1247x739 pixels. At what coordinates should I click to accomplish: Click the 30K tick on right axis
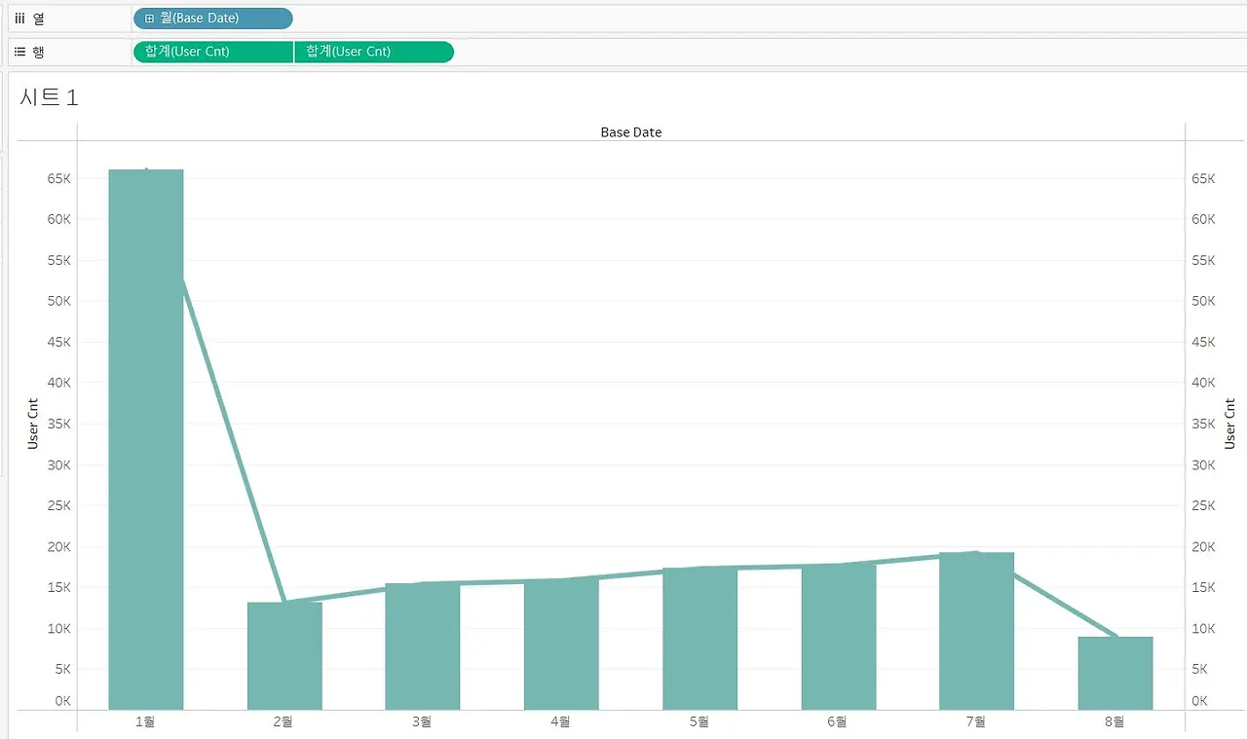pyautogui.click(x=1204, y=464)
